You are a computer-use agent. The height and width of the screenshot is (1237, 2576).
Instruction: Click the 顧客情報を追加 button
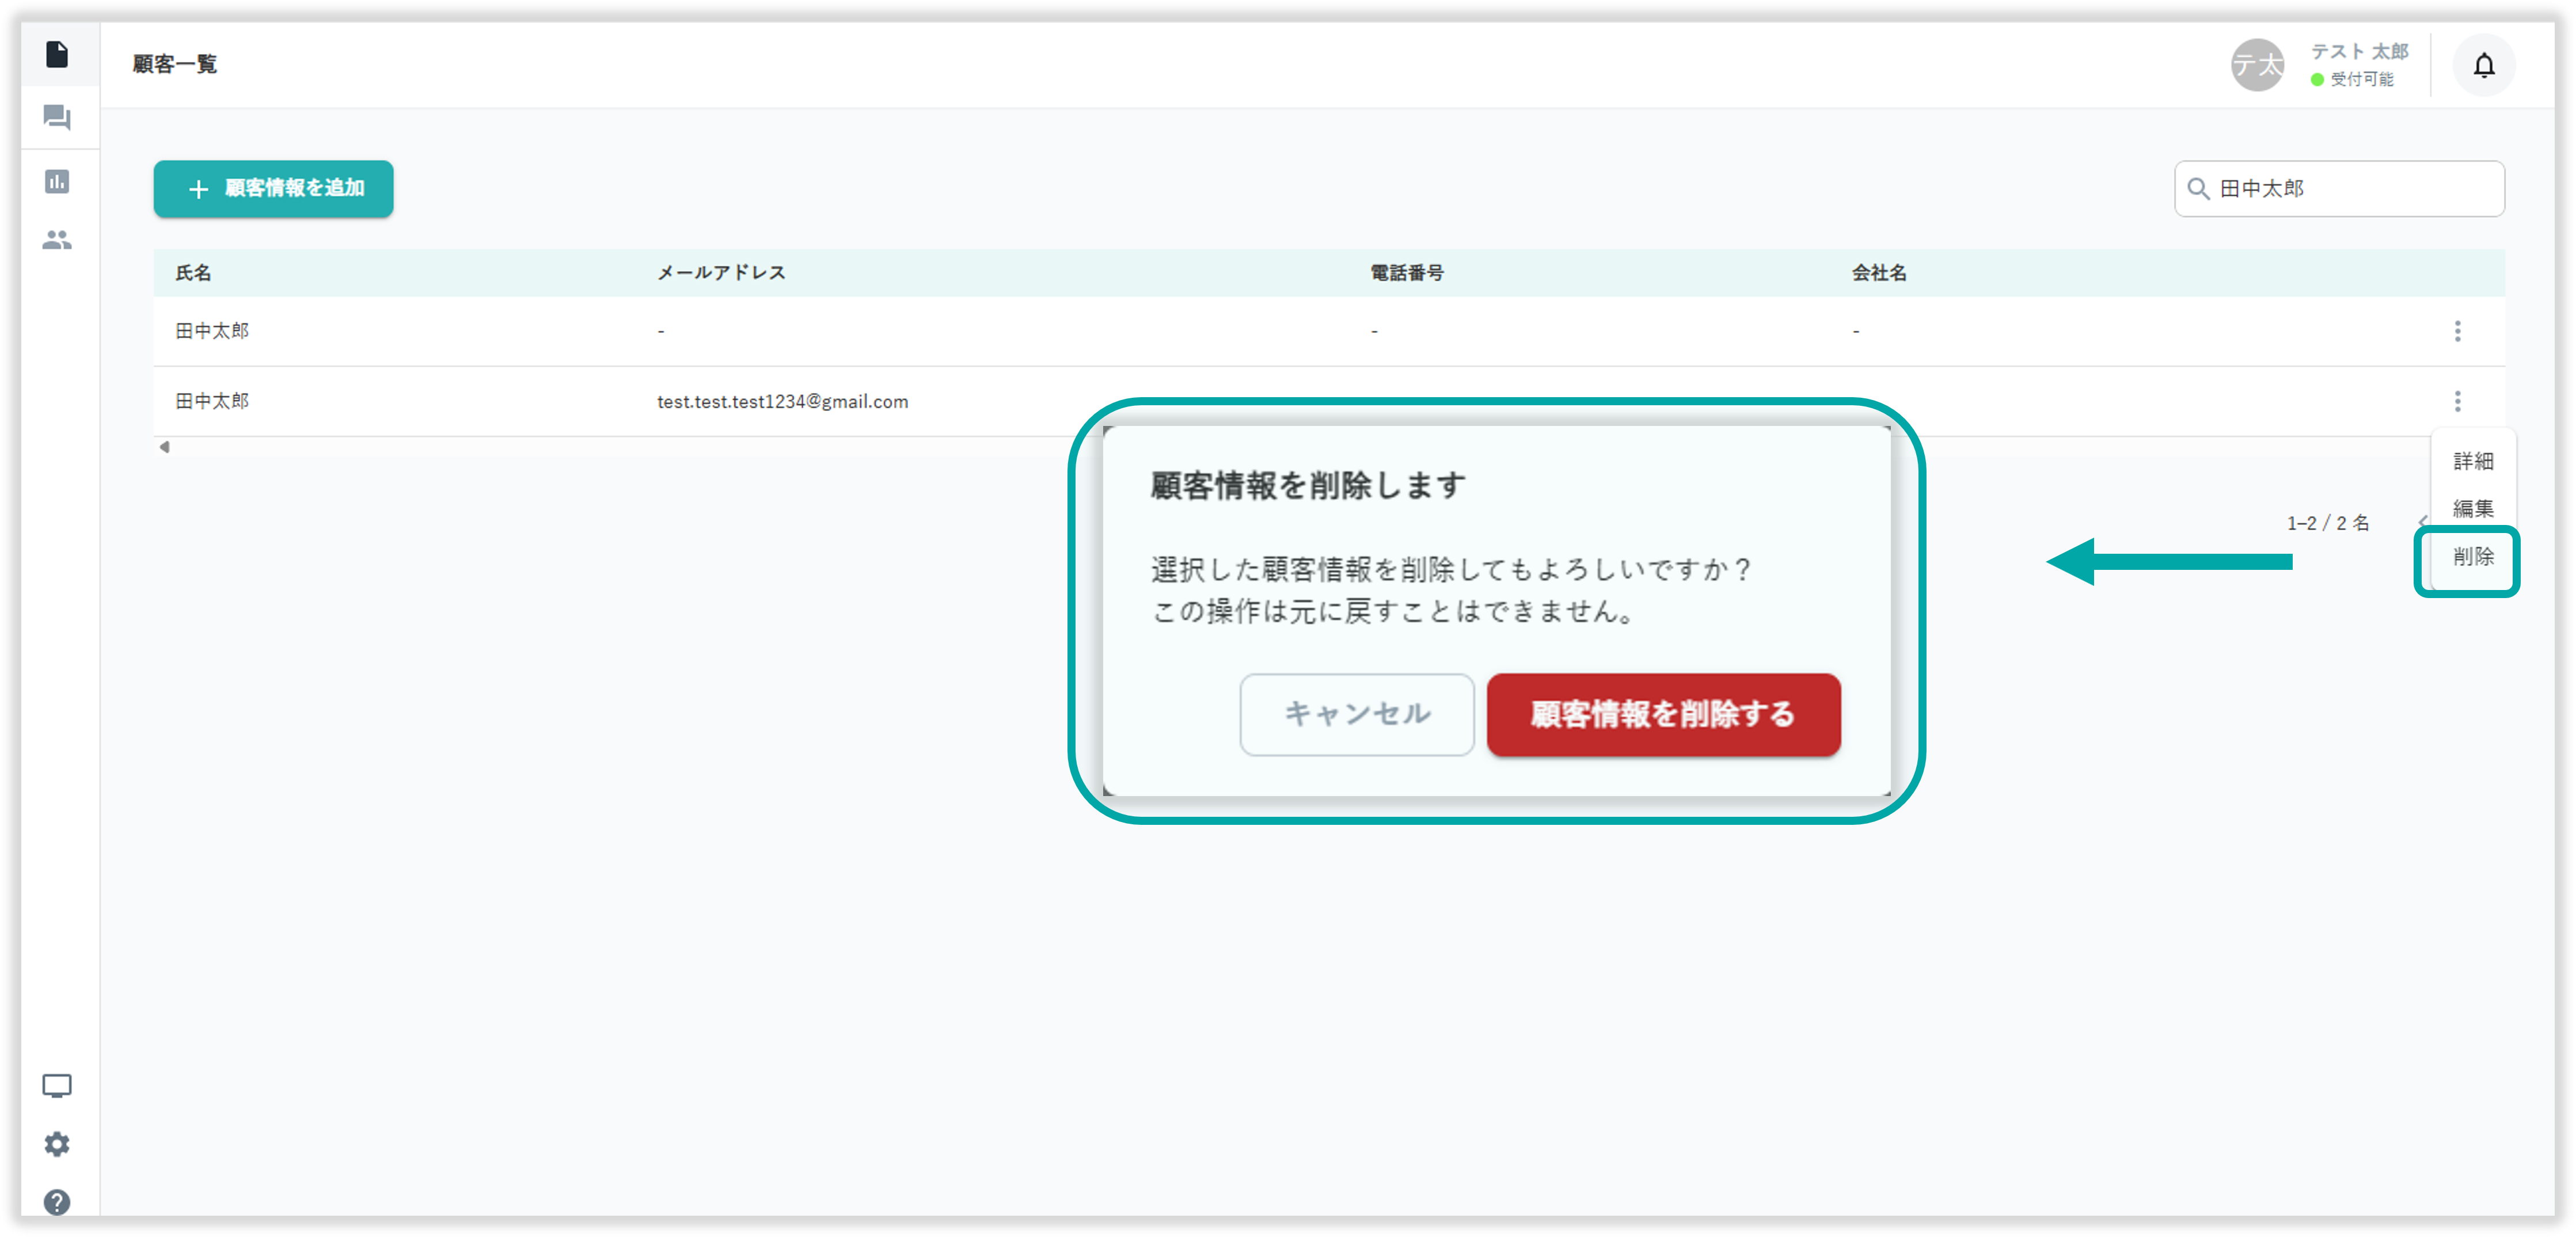coord(274,188)
